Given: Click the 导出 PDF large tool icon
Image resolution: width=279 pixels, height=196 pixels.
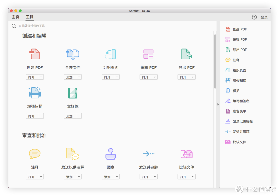Looking at the screenshot, I should (x=187, y=54).
